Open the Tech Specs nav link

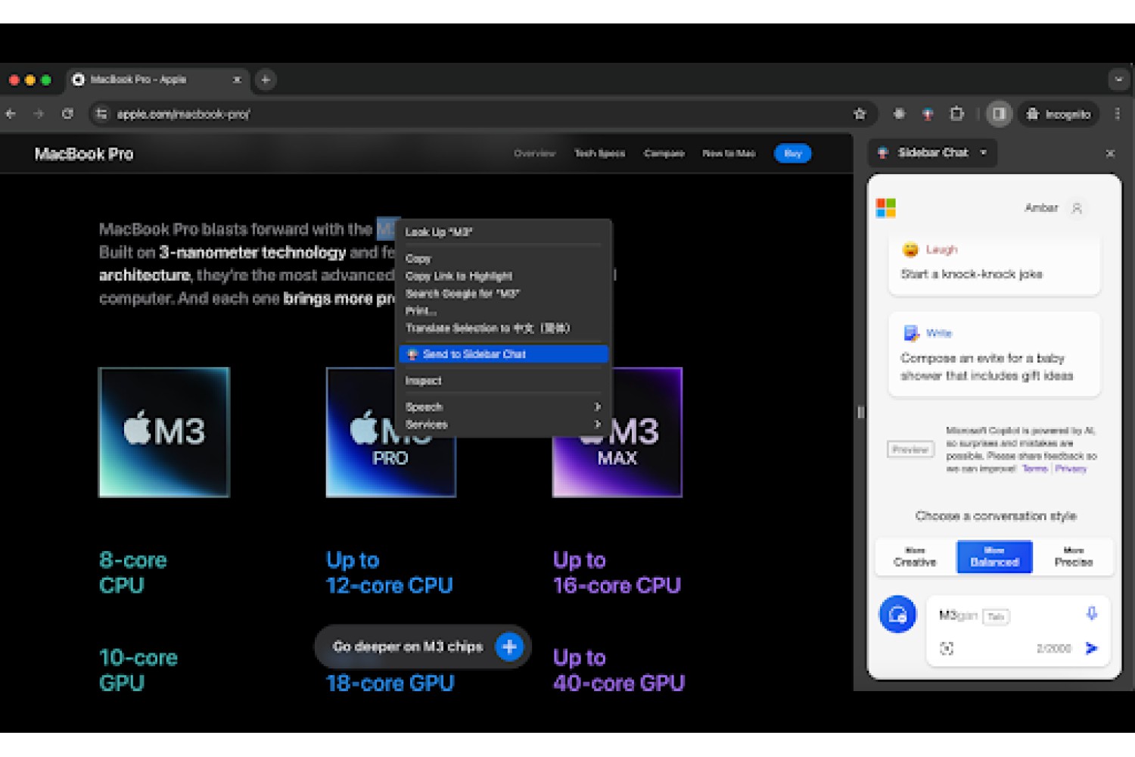(600, 154)
